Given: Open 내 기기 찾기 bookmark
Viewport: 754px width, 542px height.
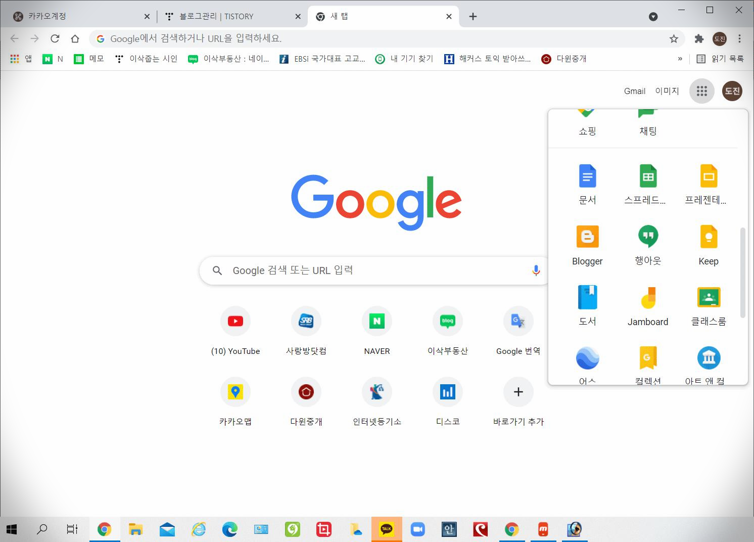Looking at the screenshot, I should pos(404,59).
